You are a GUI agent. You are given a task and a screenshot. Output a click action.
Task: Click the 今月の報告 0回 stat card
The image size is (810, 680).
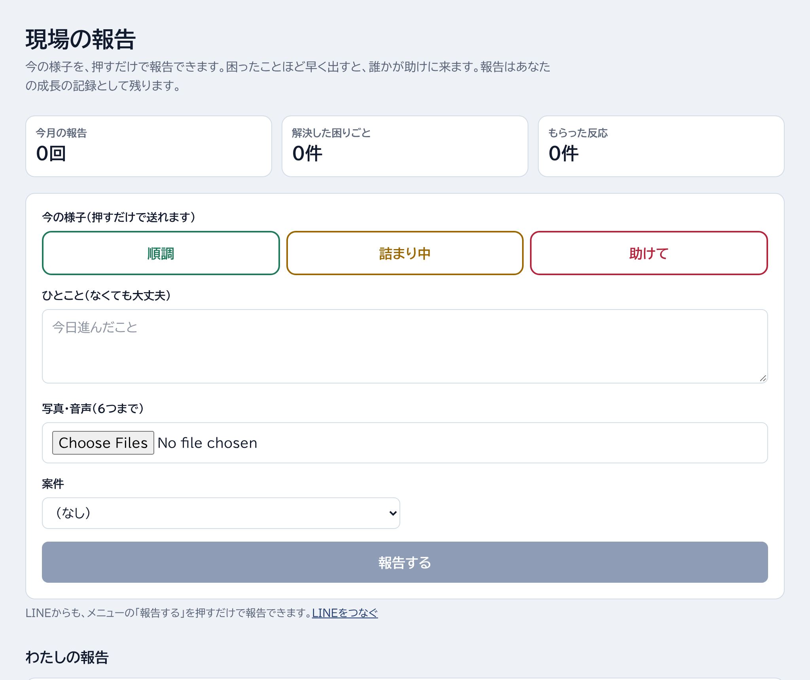pyautogui.click(x=149, y=146)
